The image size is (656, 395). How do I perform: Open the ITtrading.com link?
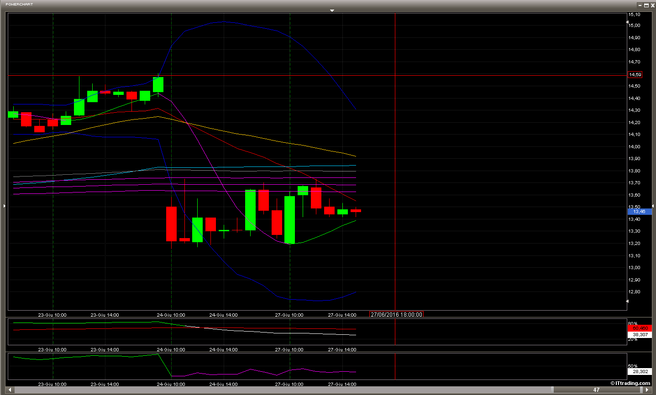pyautogui.click(x=630, y=383)
